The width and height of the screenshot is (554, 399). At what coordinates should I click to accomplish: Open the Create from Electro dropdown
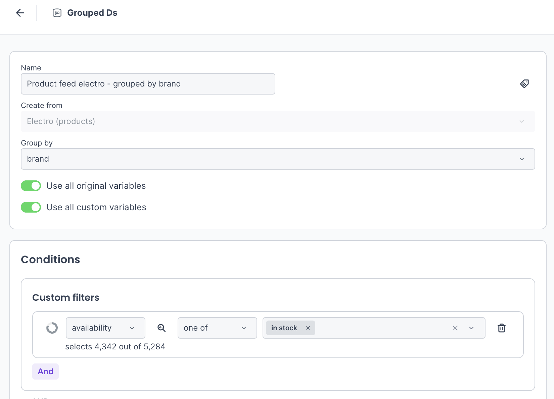coord(278,121)
